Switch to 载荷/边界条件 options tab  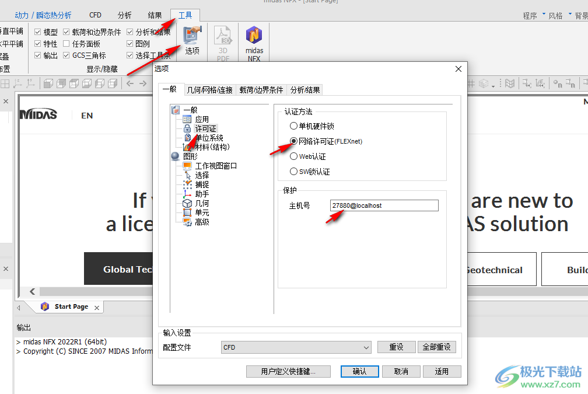[x=261, y=90]
